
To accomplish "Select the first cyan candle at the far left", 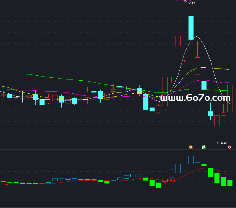I will [10, 96].
